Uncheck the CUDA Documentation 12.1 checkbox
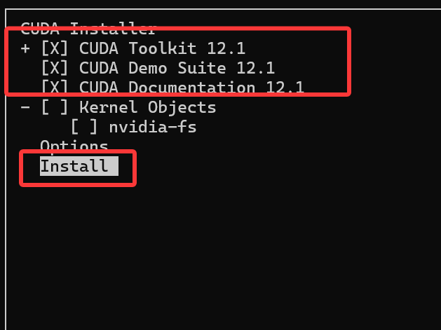The image size is (441, 330). click(55, 87)
